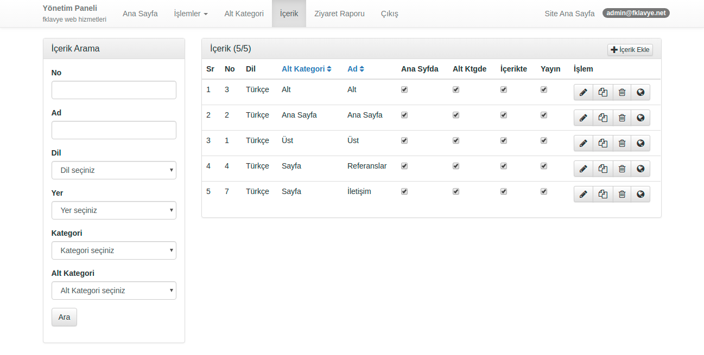Image resolution: width=704 pixels, height=355 pixels.
Task: Duplicate the Ana Sayfa content row
Action: tap(603, 118)
